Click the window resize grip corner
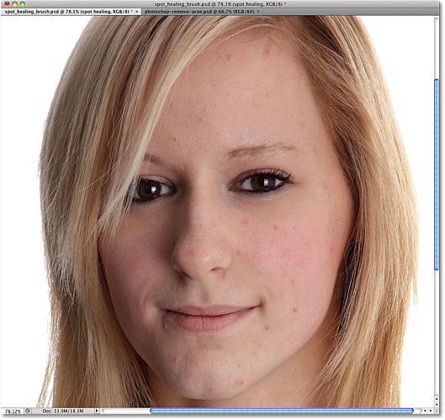Image resolution: width=445 pixels, height=420 pixels. coord(437,411)
